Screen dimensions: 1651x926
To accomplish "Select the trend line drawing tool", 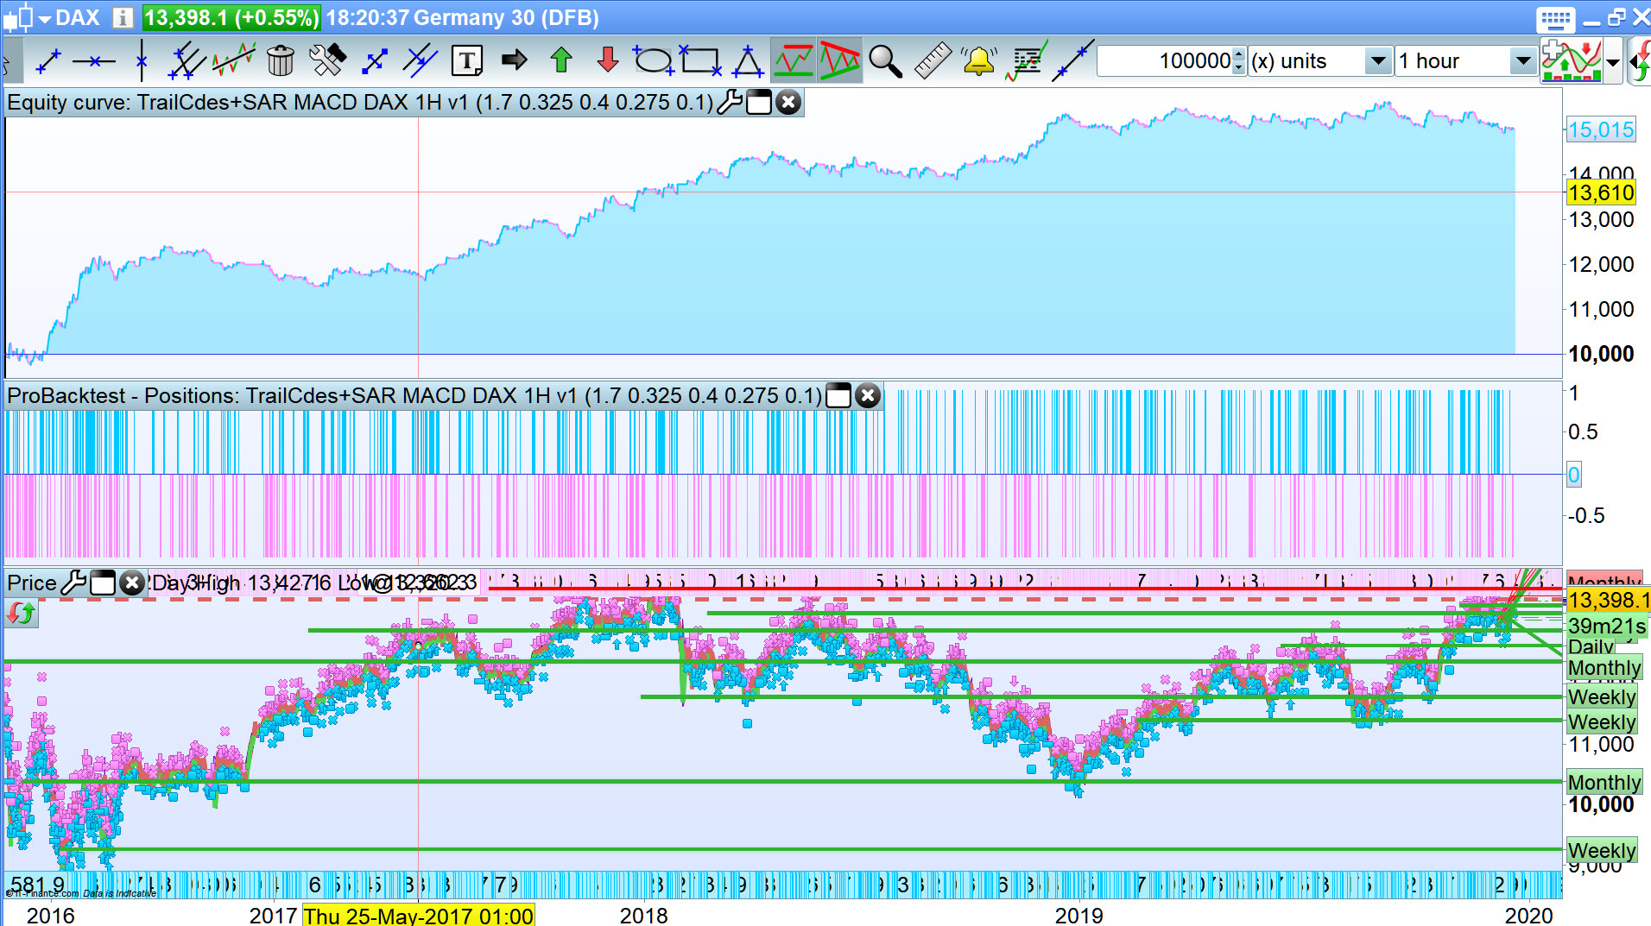I will 47,61.
